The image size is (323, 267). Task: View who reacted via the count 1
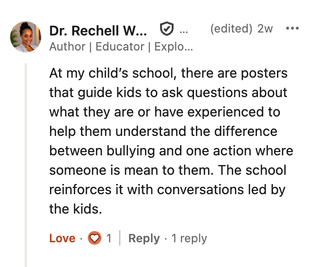[x=109, y=238]
